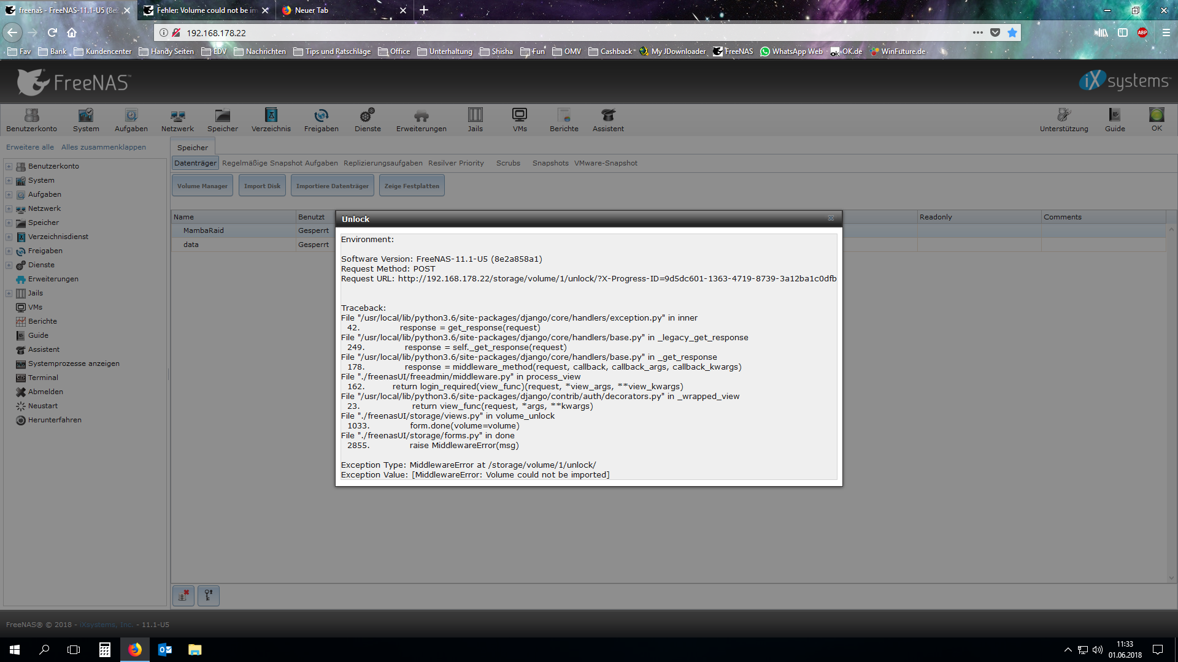
Task: Click the detach volume icon at bottom
Action: pyautogui.click(x=183, y=595)
